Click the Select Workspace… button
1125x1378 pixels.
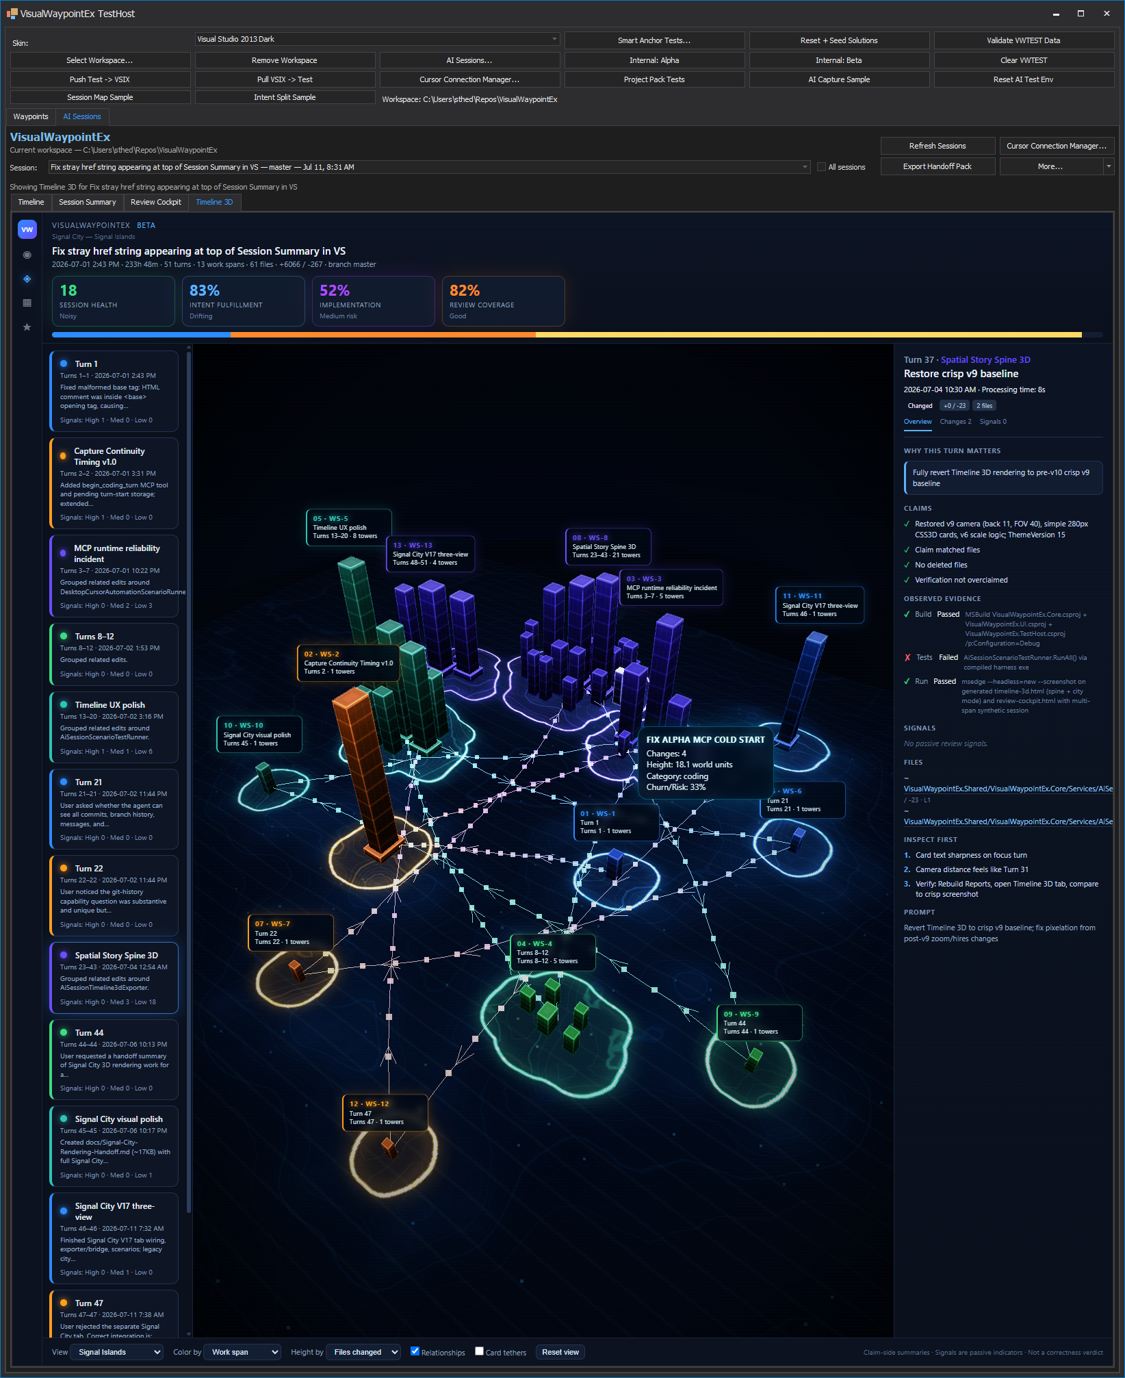tap(100, 60)
